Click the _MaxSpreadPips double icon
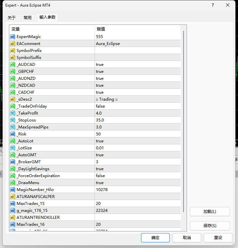This screenshot has height=248, width=238. pos(13,127)
